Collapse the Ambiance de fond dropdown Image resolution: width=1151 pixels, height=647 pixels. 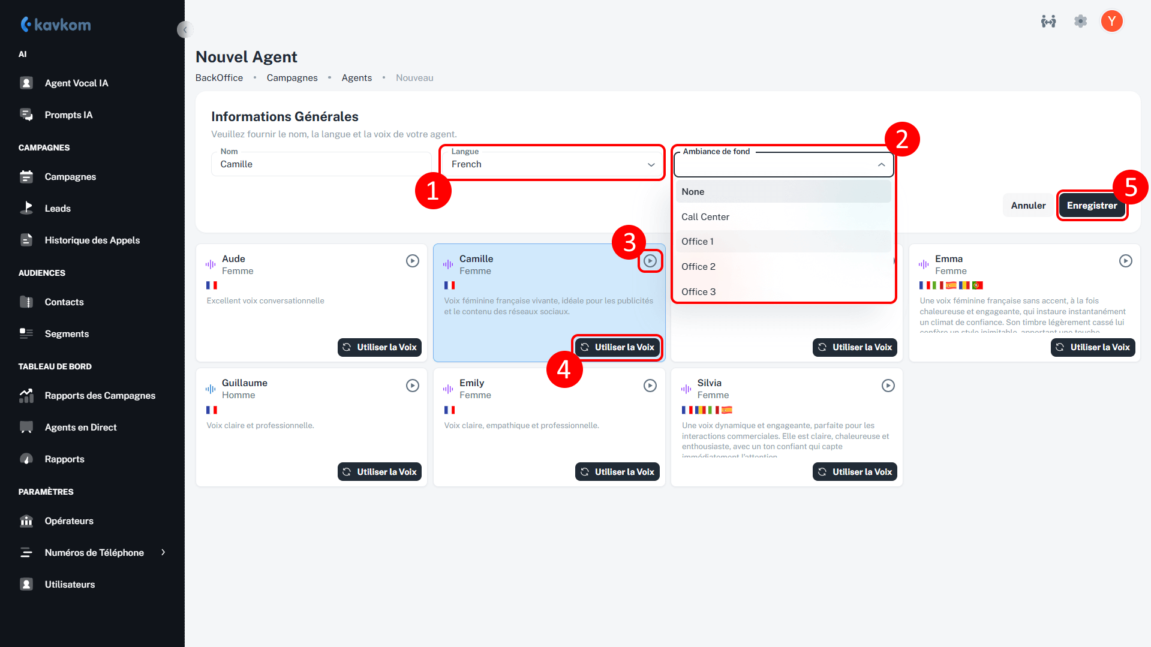click(881, 165)
